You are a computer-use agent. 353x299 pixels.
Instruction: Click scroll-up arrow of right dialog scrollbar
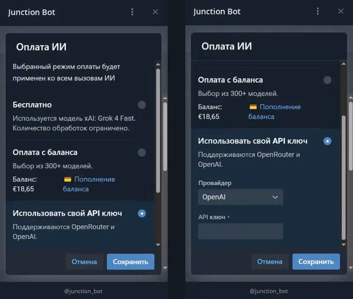pos(344,64)
